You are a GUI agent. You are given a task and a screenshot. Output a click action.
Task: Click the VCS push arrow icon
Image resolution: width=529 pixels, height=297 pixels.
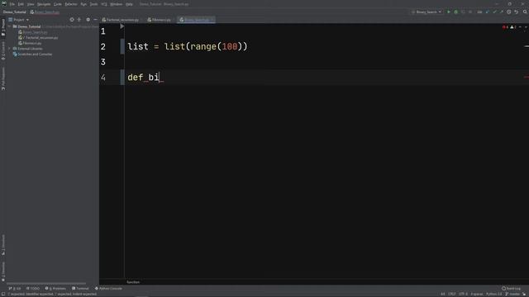[502, 12]
